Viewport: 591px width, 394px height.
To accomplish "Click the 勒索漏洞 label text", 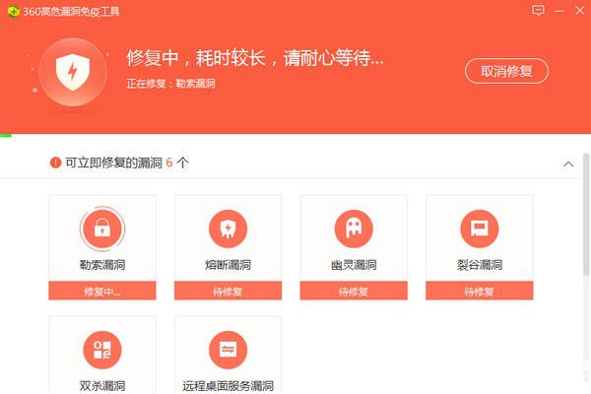I will (102, 265).
